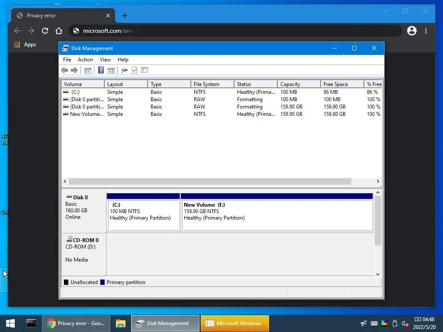This screenshot has height=332, width=443.
Task: Open the Microsoft Windows taskbar button
Action: [x=235, y=323]
